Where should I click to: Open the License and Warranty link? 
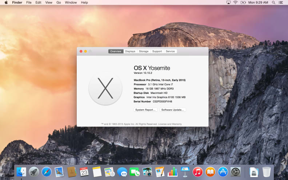point(170,124)
